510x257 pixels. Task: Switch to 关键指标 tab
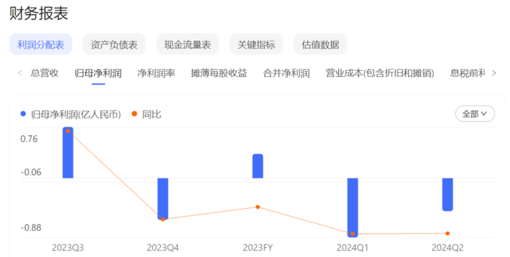click(256, 44)
